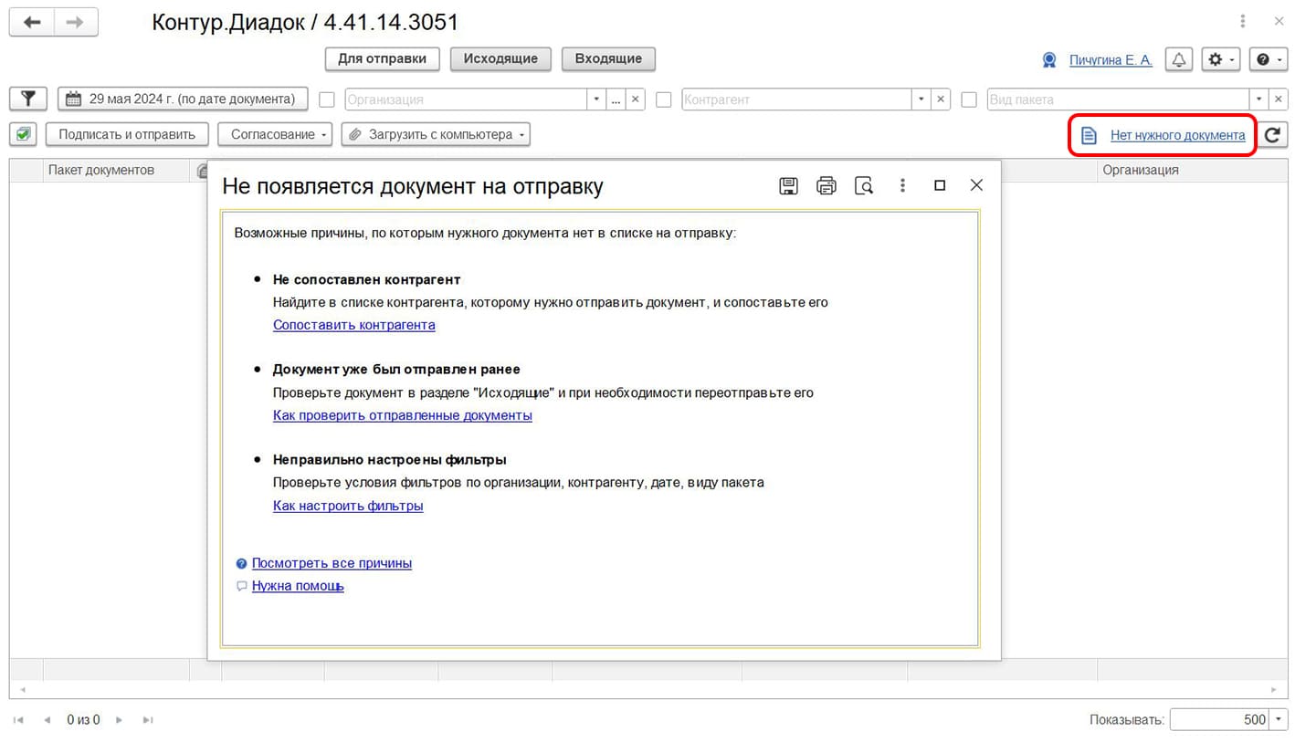Click in the Контрагент input field

coord(796,99)
